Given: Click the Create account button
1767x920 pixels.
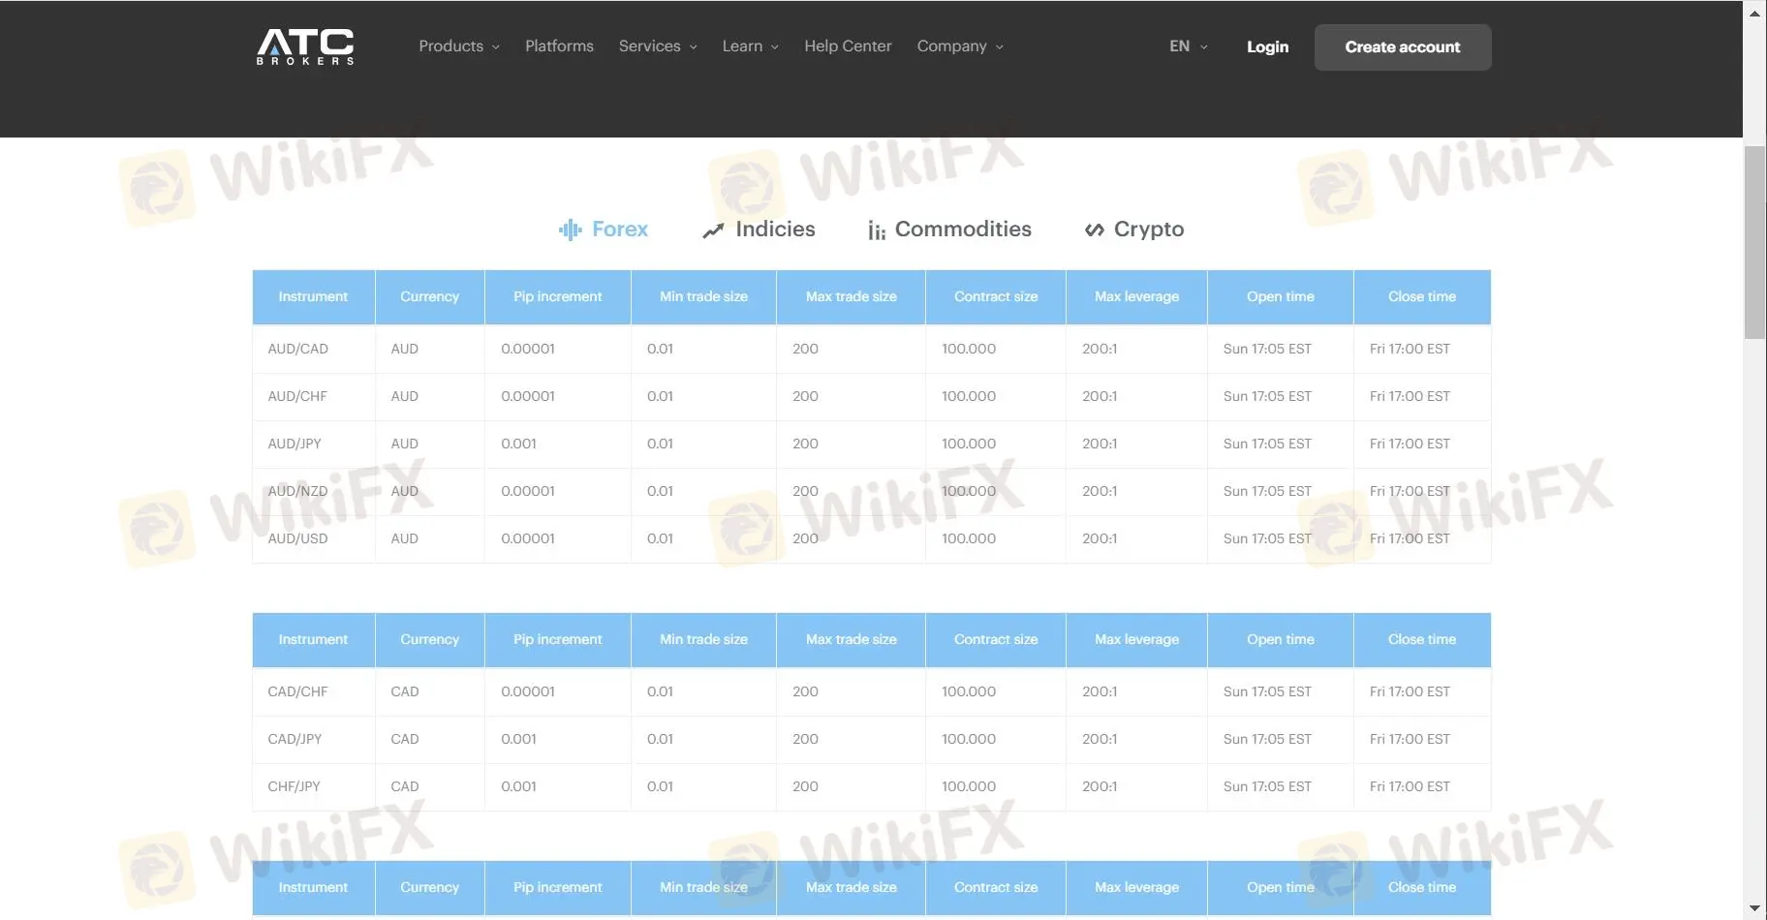Looking at the screenshot, I should tap(1402, 46).
